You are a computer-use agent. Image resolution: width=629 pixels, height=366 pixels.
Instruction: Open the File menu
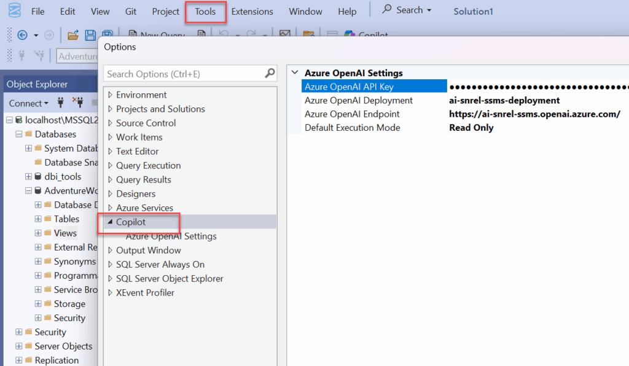37,11
